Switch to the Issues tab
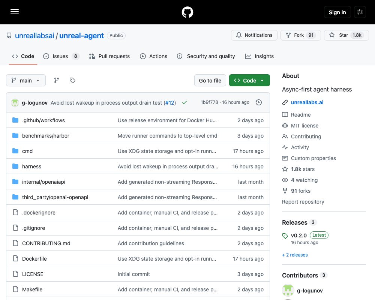Image resolution: width=375 pixels, height=300 pixels. pyautogui.click(x=61, y=56)
